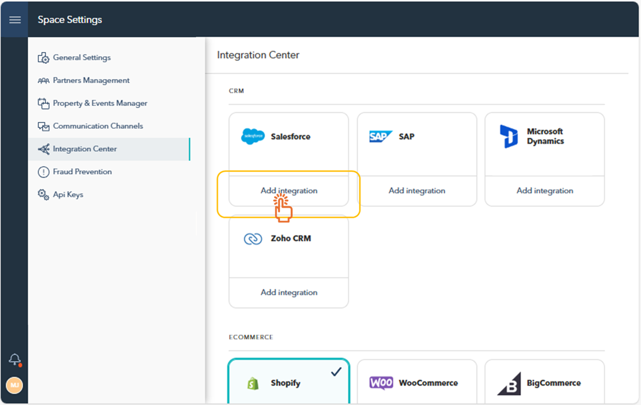Click the General Settings gear icon

click(x=44, y=58)
